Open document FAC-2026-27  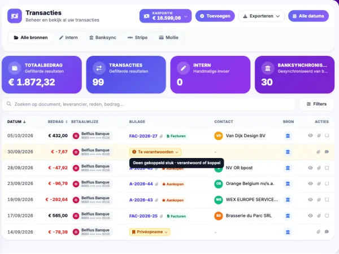(143, 136)
